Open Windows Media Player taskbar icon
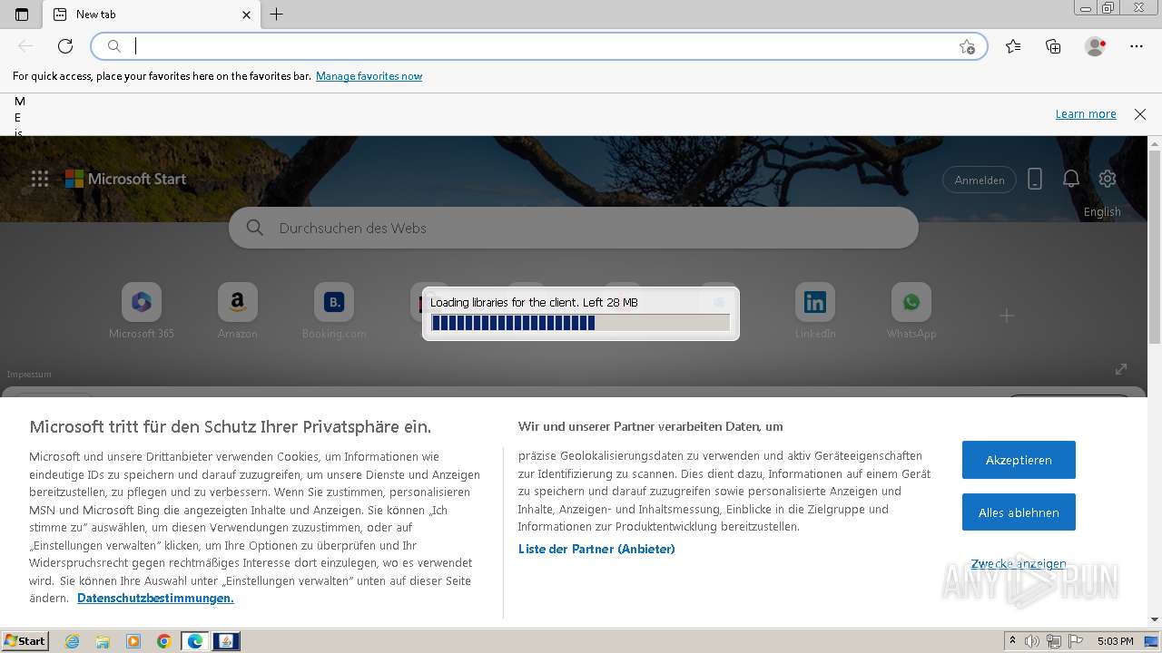This screenshot has height=653, width=1162. (133, 641)
